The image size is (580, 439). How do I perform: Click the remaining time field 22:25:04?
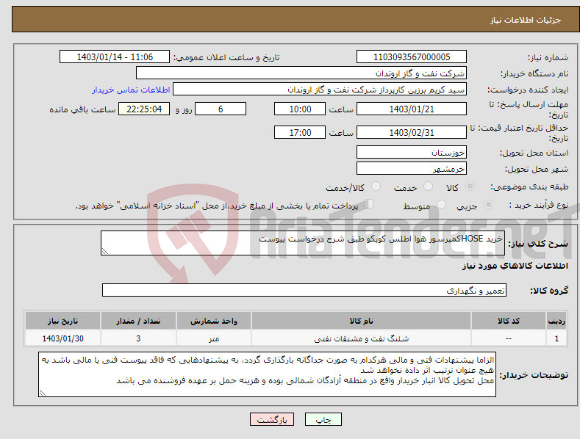(144, 109)
